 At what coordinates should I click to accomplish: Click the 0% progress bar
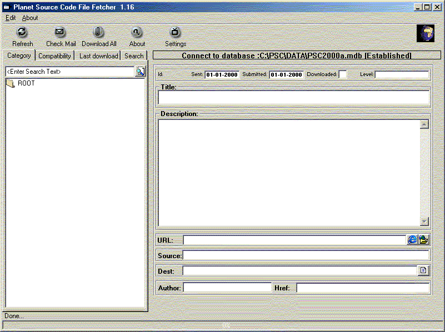[222, 325]
